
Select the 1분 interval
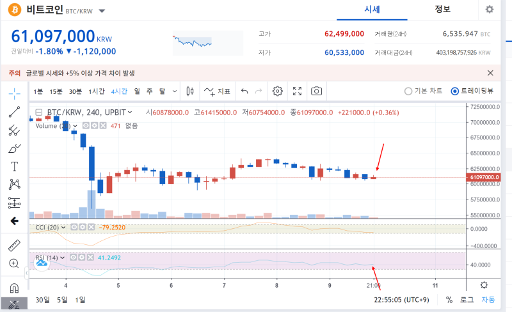tap(38, 91)
